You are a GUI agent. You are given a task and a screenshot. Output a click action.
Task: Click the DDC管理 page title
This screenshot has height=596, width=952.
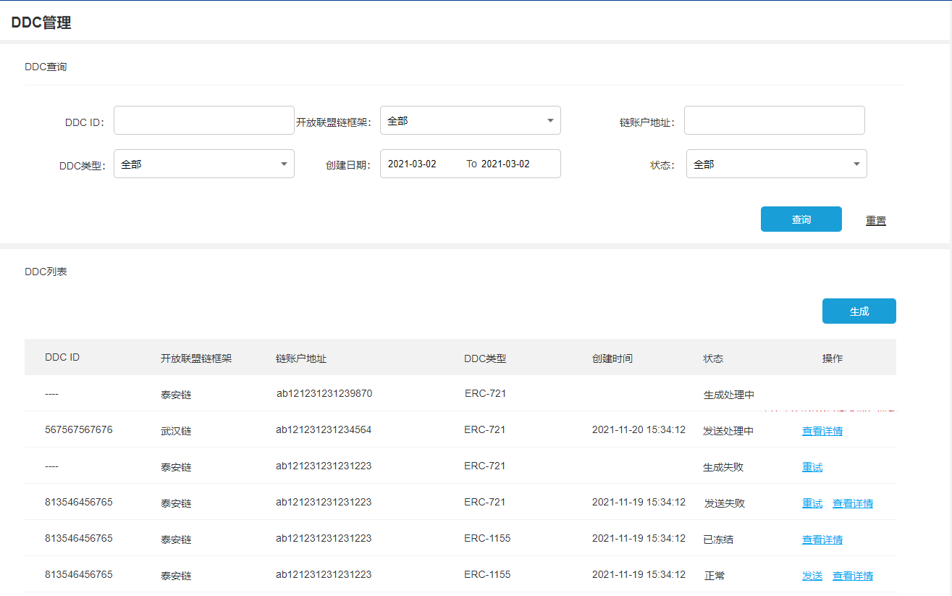41,22
